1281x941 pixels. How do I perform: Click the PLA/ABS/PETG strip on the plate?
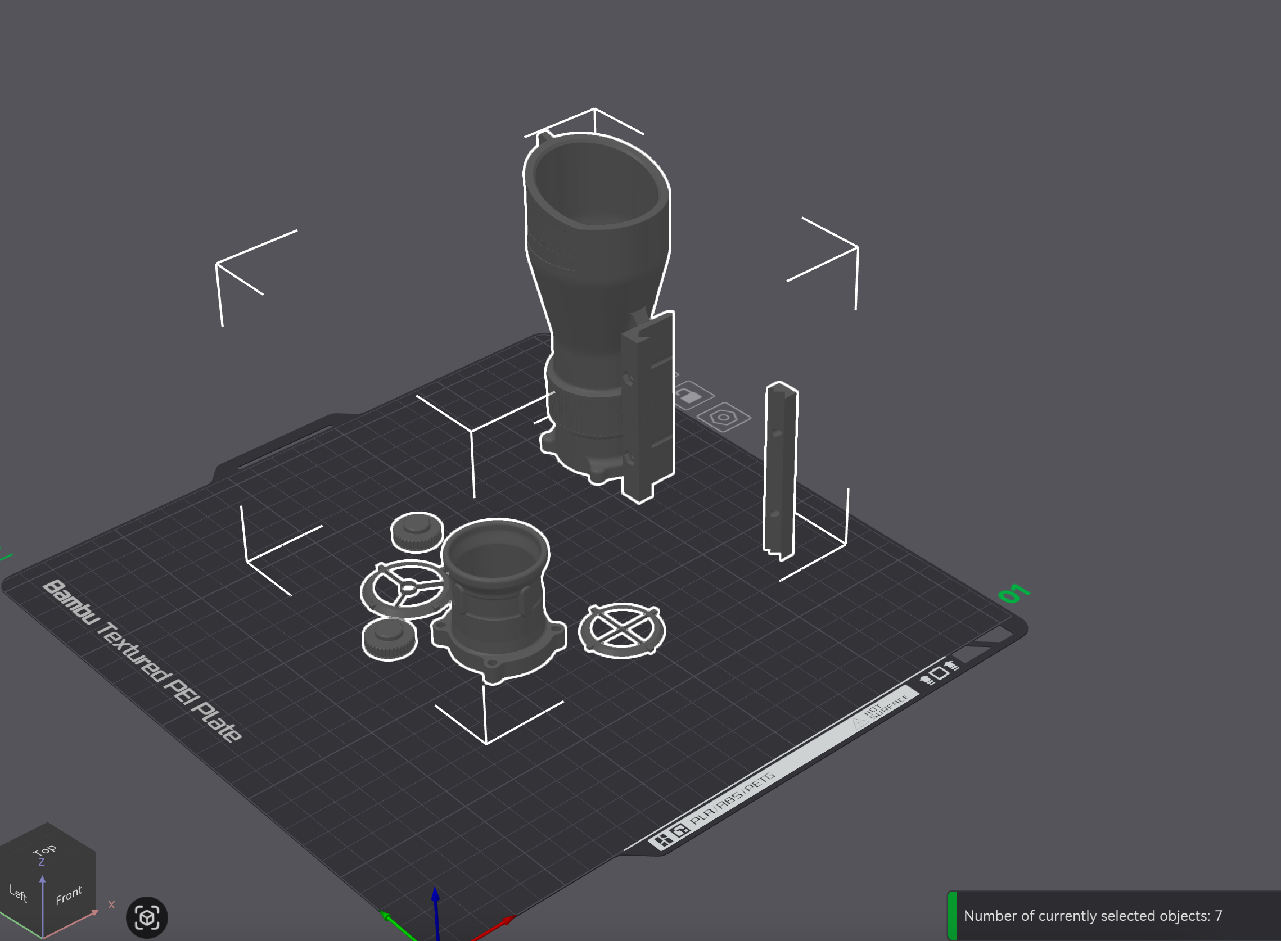point(732,799)
